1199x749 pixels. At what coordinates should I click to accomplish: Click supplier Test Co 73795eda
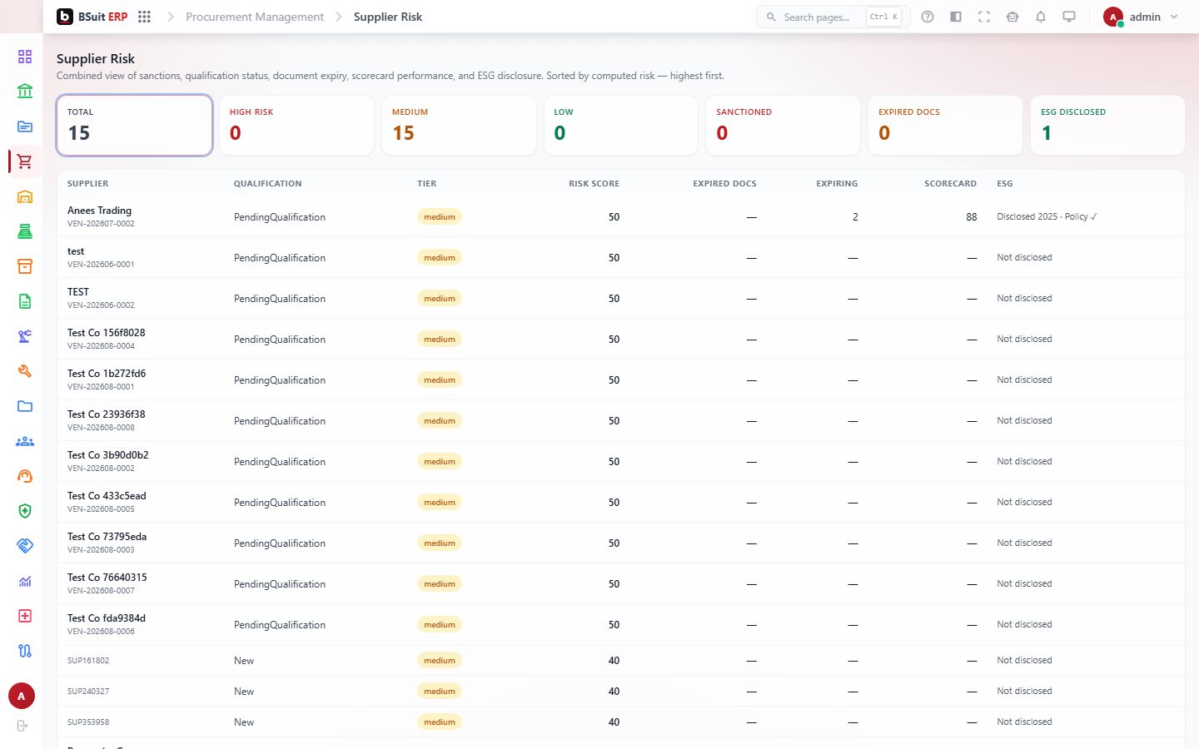(107, 536)
